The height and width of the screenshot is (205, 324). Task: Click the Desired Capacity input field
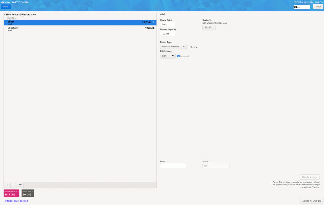[x=168, y=34]
